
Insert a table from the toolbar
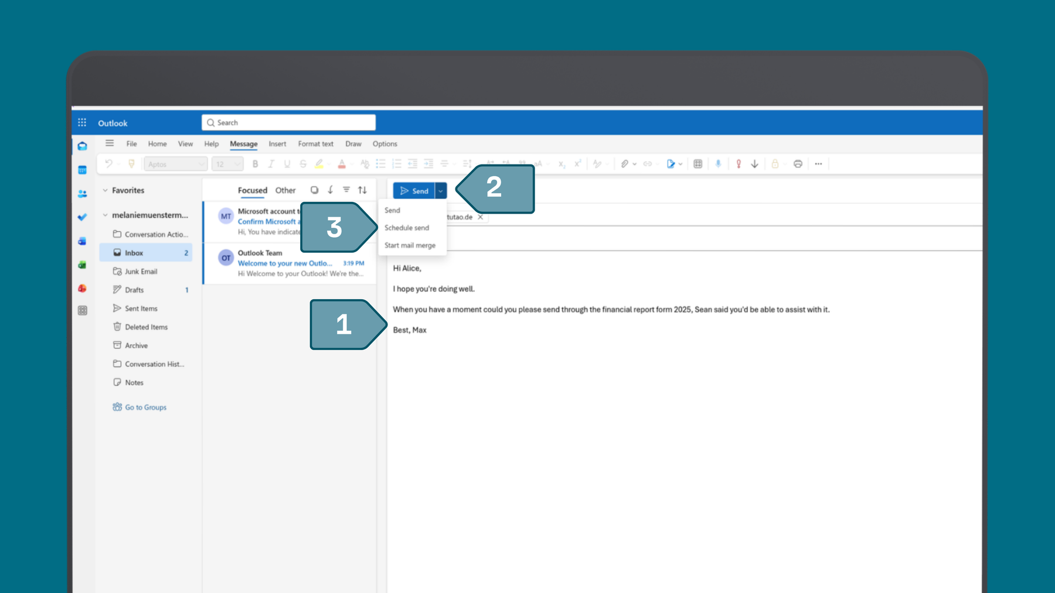click(x=697, y=164)
